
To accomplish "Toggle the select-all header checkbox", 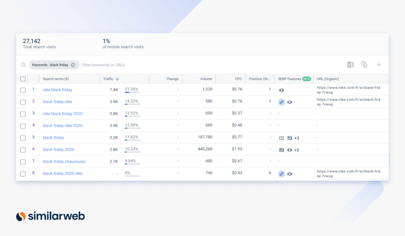I will click(23, 79).
